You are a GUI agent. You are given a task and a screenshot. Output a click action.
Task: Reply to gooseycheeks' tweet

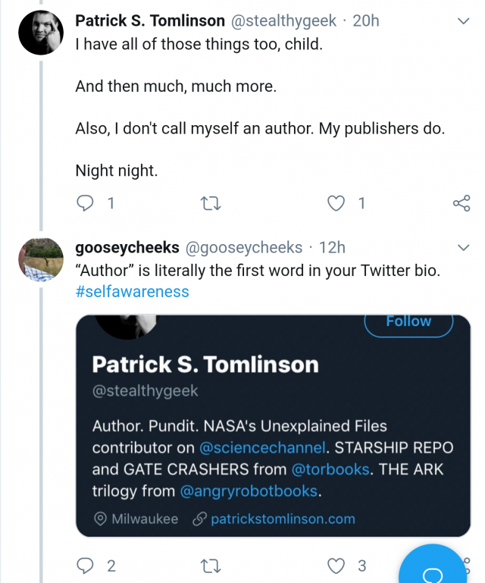[x=85, y=566]
